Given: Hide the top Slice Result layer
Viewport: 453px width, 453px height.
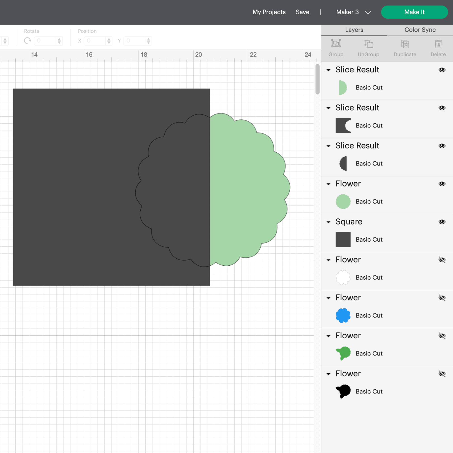Looking at the screenshot, I should [x=442, y=70].
